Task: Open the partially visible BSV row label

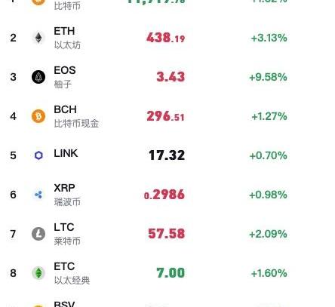Action: pyautogui.click(x=64, y=304)
